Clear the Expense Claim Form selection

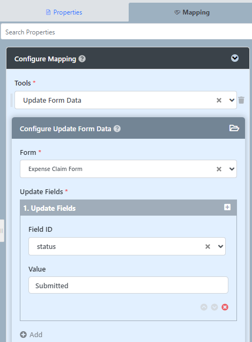[219, 169]
